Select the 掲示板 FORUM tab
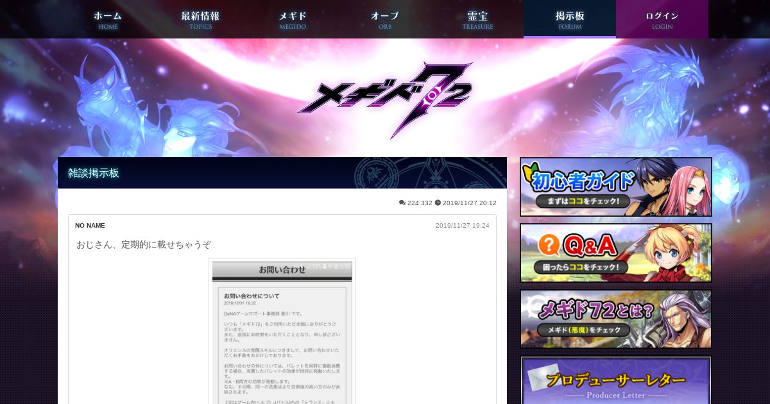This screenshot has width=770, height=404. [x=570, y=19]
